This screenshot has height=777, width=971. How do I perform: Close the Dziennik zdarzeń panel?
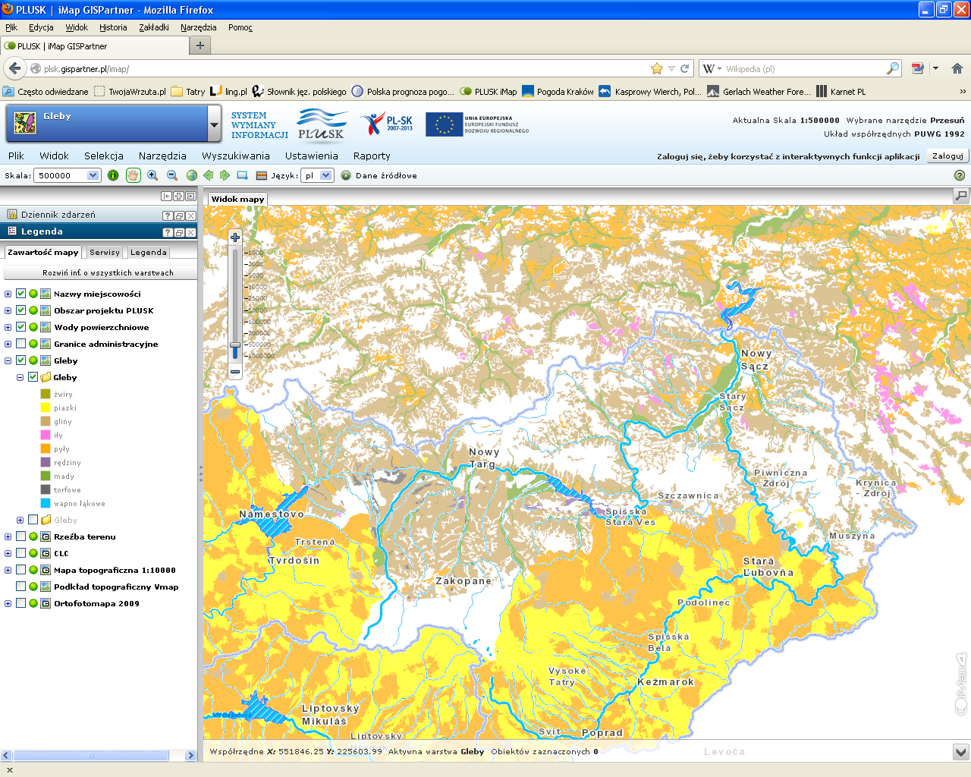(191, 215)
